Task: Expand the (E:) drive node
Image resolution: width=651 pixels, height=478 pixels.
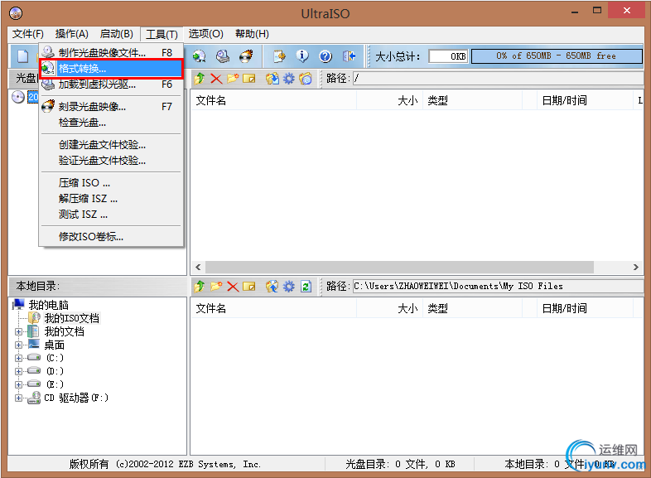Action: (x=18, y=384)
